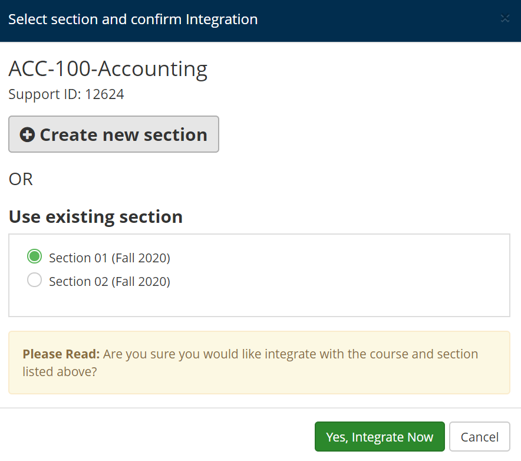Click the bold Please Read: label

pyautogui.click(x=61, y=354)
